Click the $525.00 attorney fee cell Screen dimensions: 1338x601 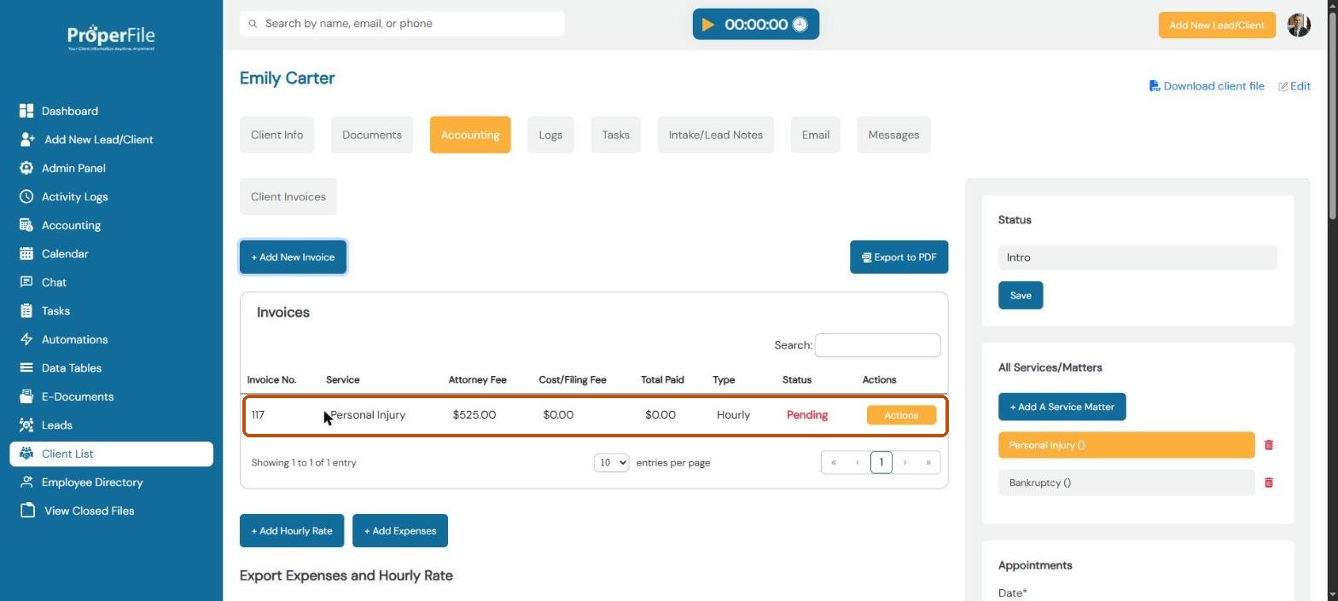[474, 415]
